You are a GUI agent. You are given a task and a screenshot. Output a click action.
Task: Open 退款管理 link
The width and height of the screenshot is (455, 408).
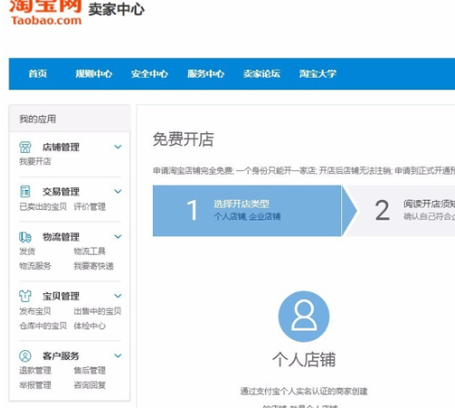35,370
